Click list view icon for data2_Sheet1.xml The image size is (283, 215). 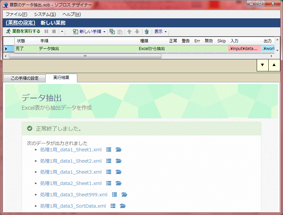pyautogui.click(x=109, y=183)
